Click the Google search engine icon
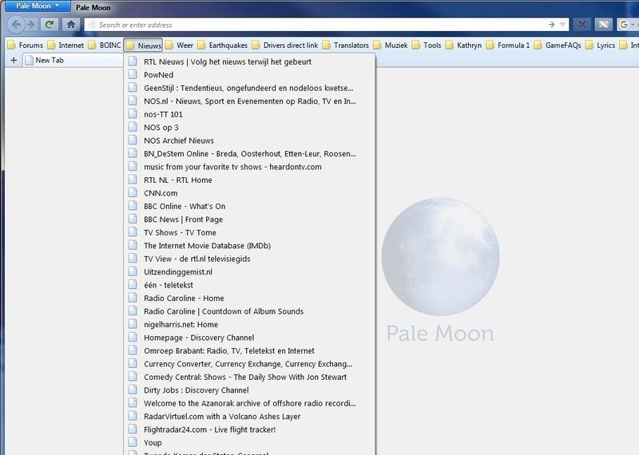Viewport: 639px width, 455px height. 624,25
